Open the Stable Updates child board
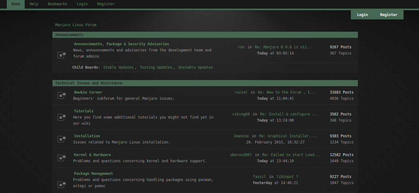This screenshot has height=193, width=419. [118, 67]
